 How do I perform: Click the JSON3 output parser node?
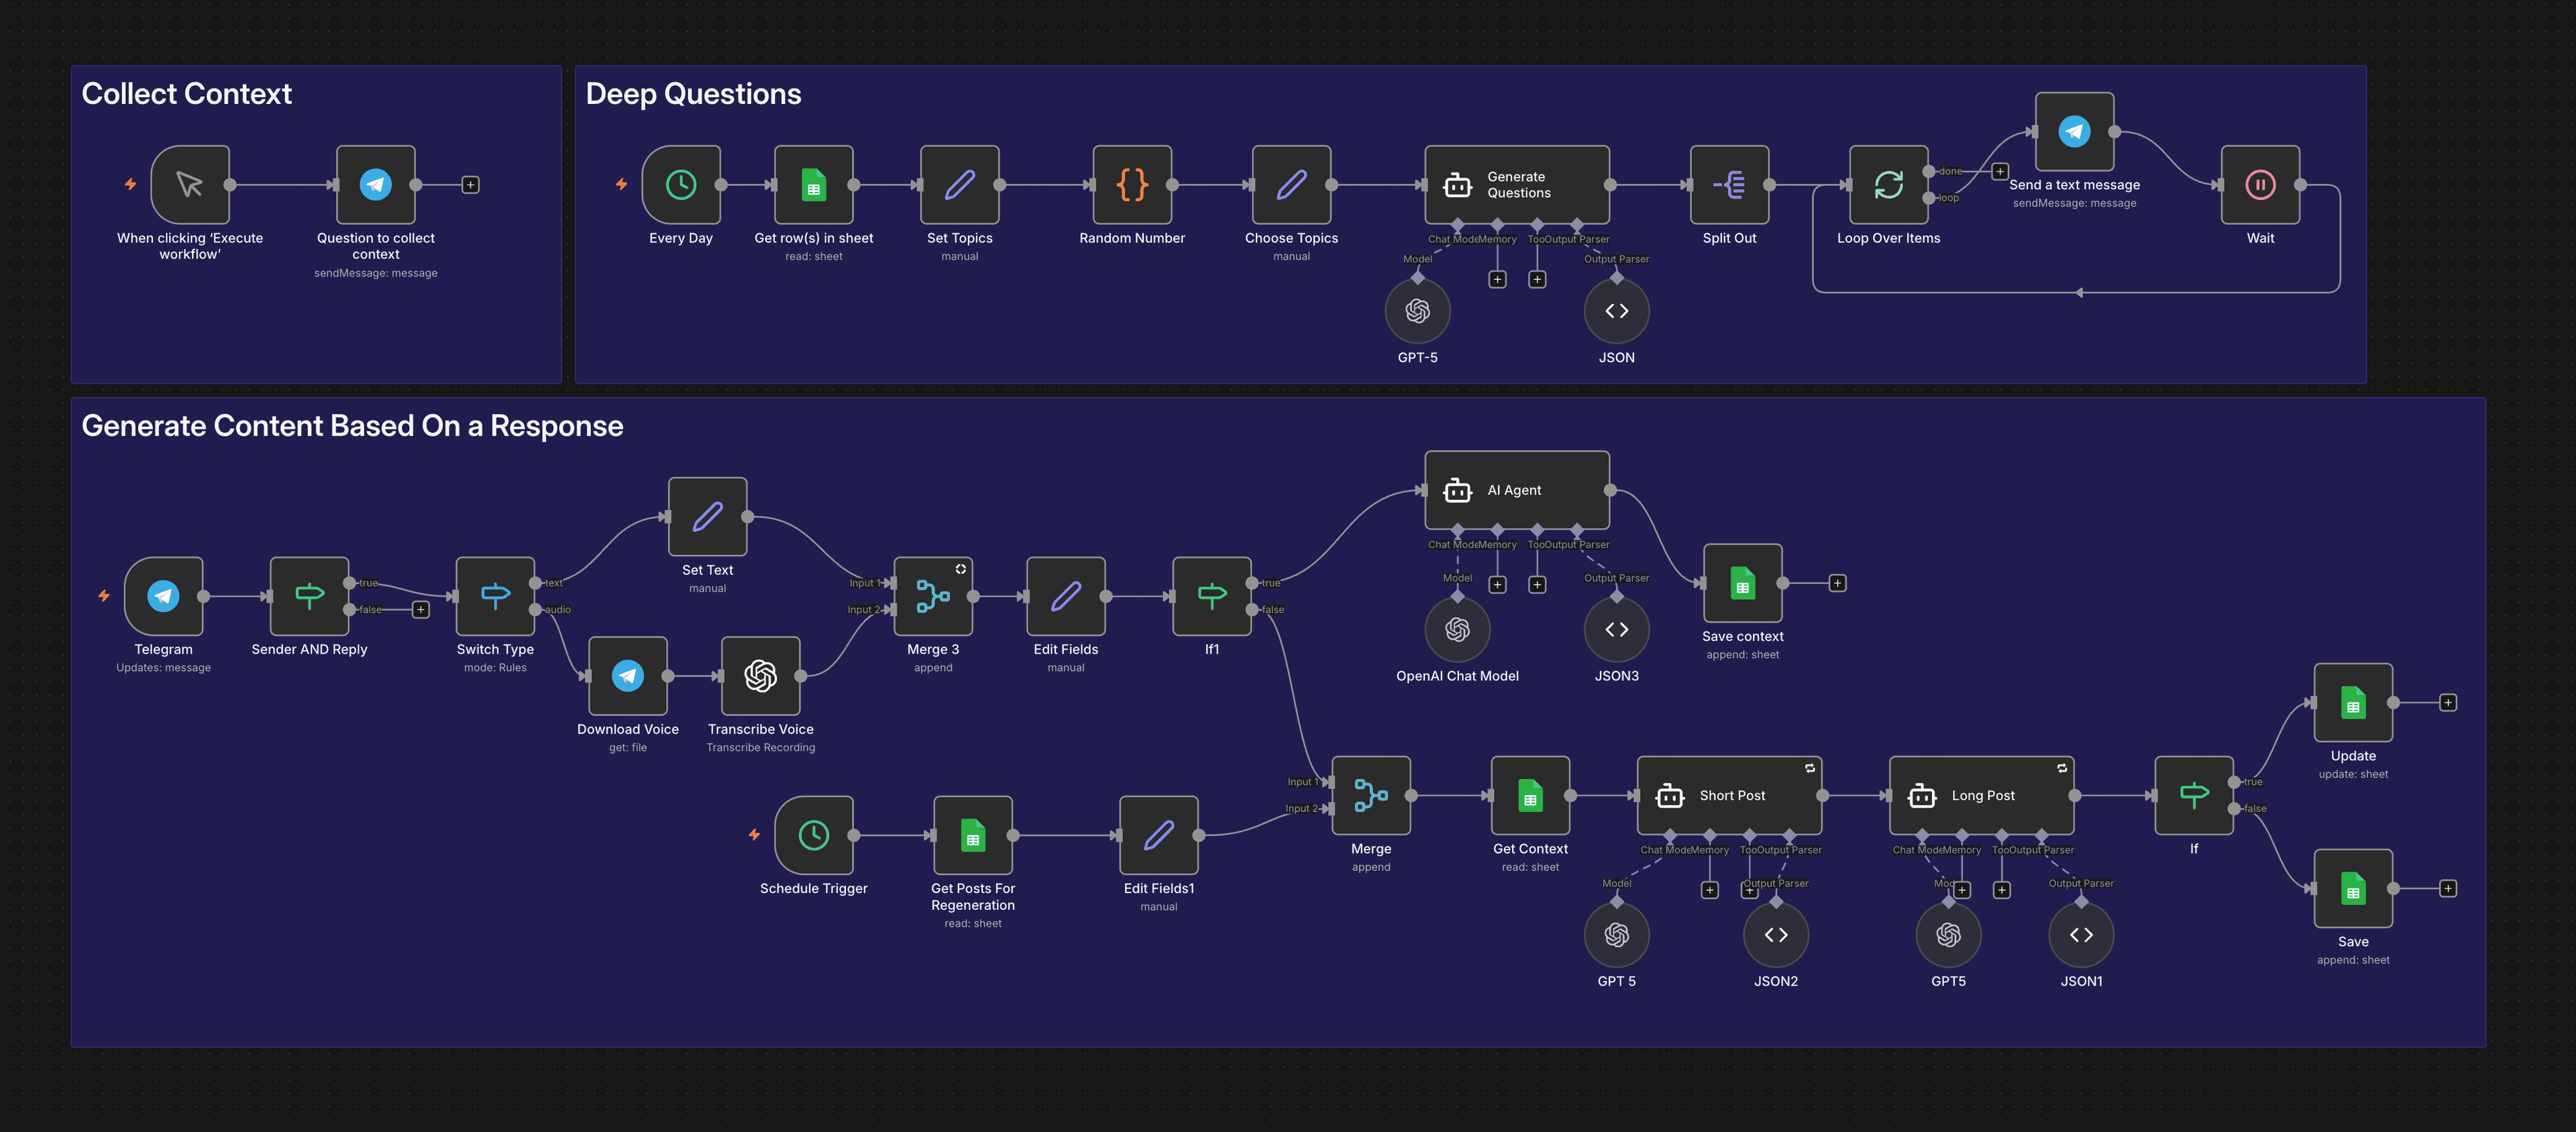(x=1616, y=629)
